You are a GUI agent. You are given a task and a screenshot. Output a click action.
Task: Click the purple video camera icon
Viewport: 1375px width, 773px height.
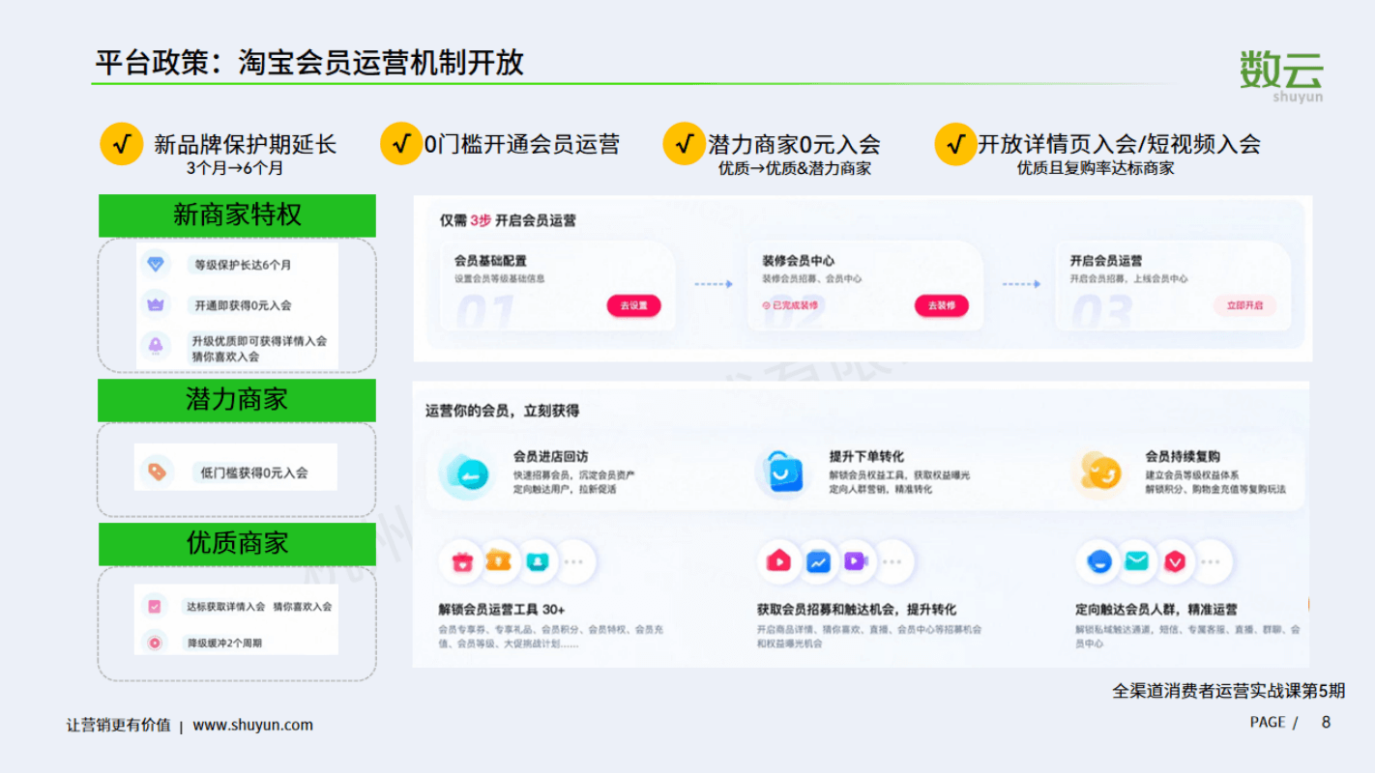[855, 560]
